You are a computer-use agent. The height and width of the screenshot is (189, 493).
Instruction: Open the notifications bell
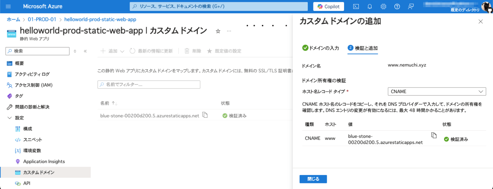[x=370, y=7]
